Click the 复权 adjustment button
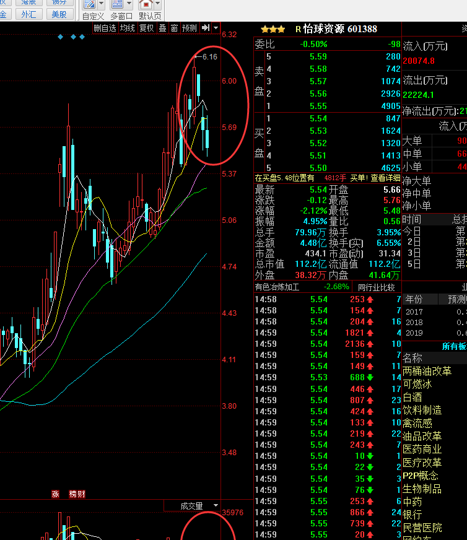467x540 pixels. point(146,28)
